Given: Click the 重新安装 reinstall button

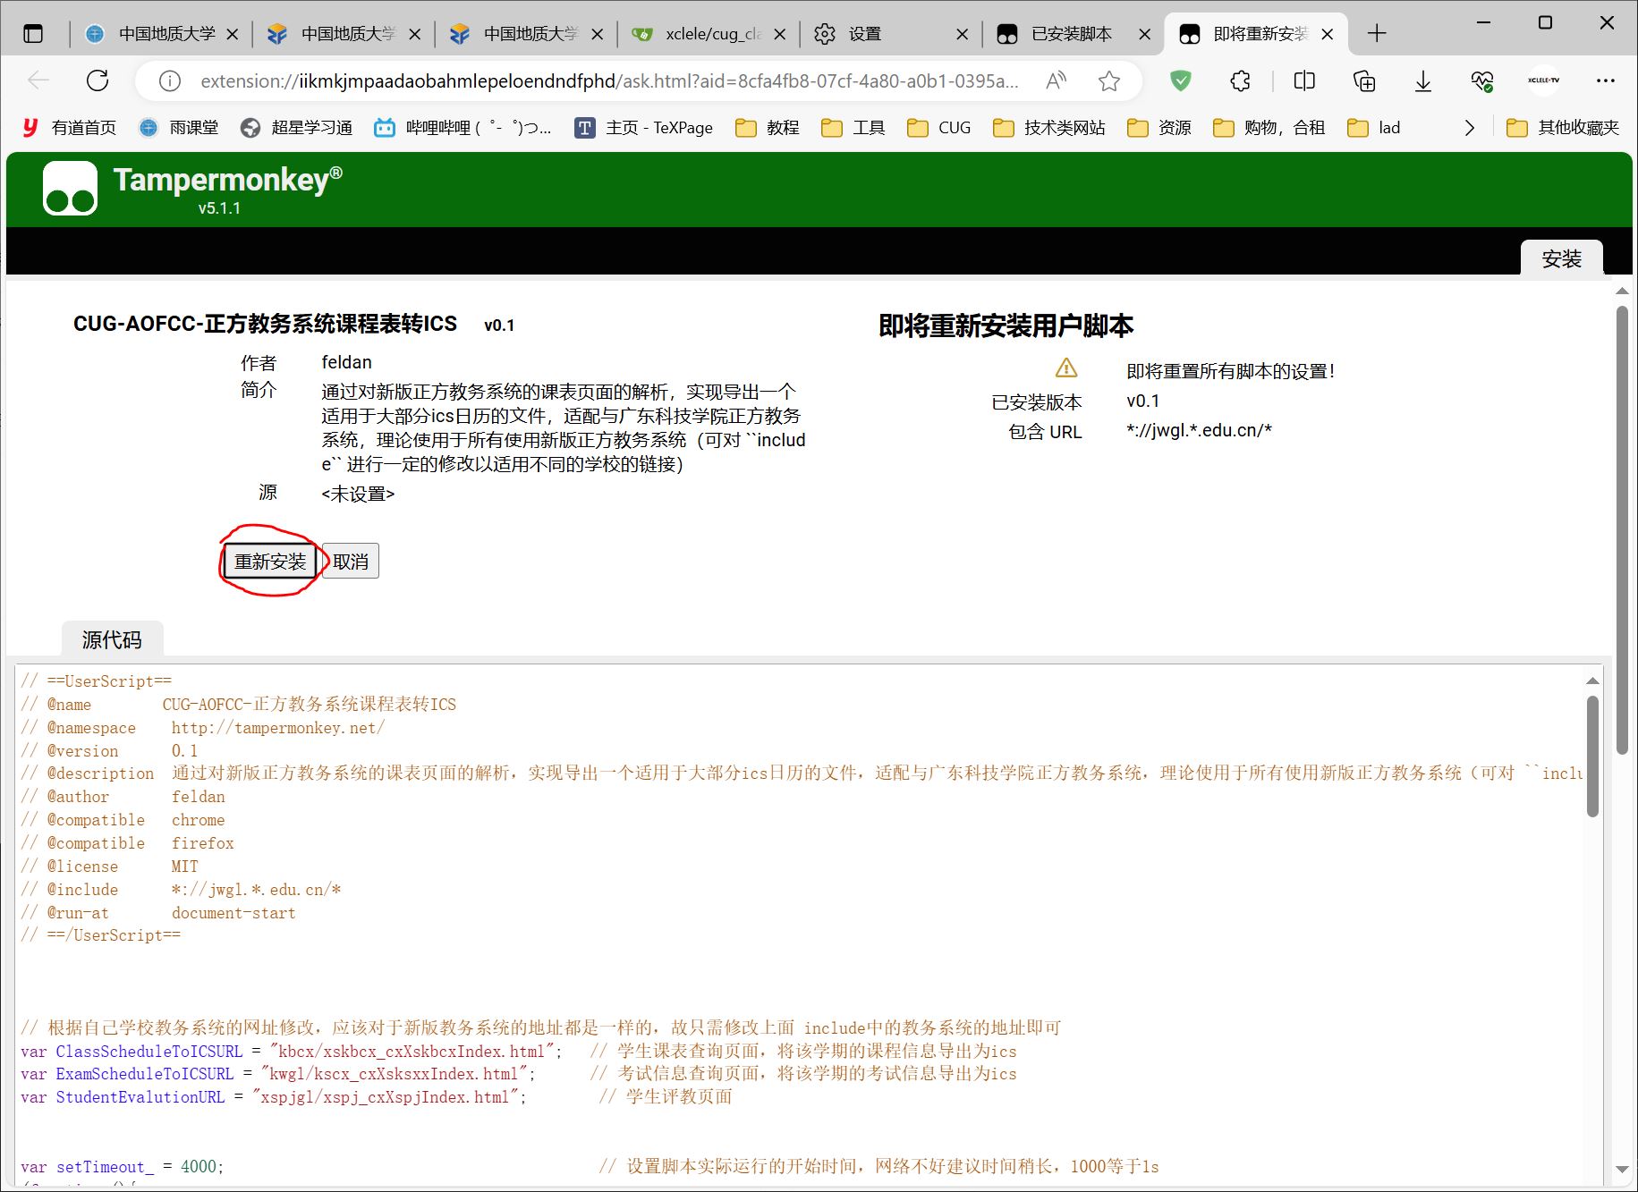Looking at the screenshot, I should [270, 561].
